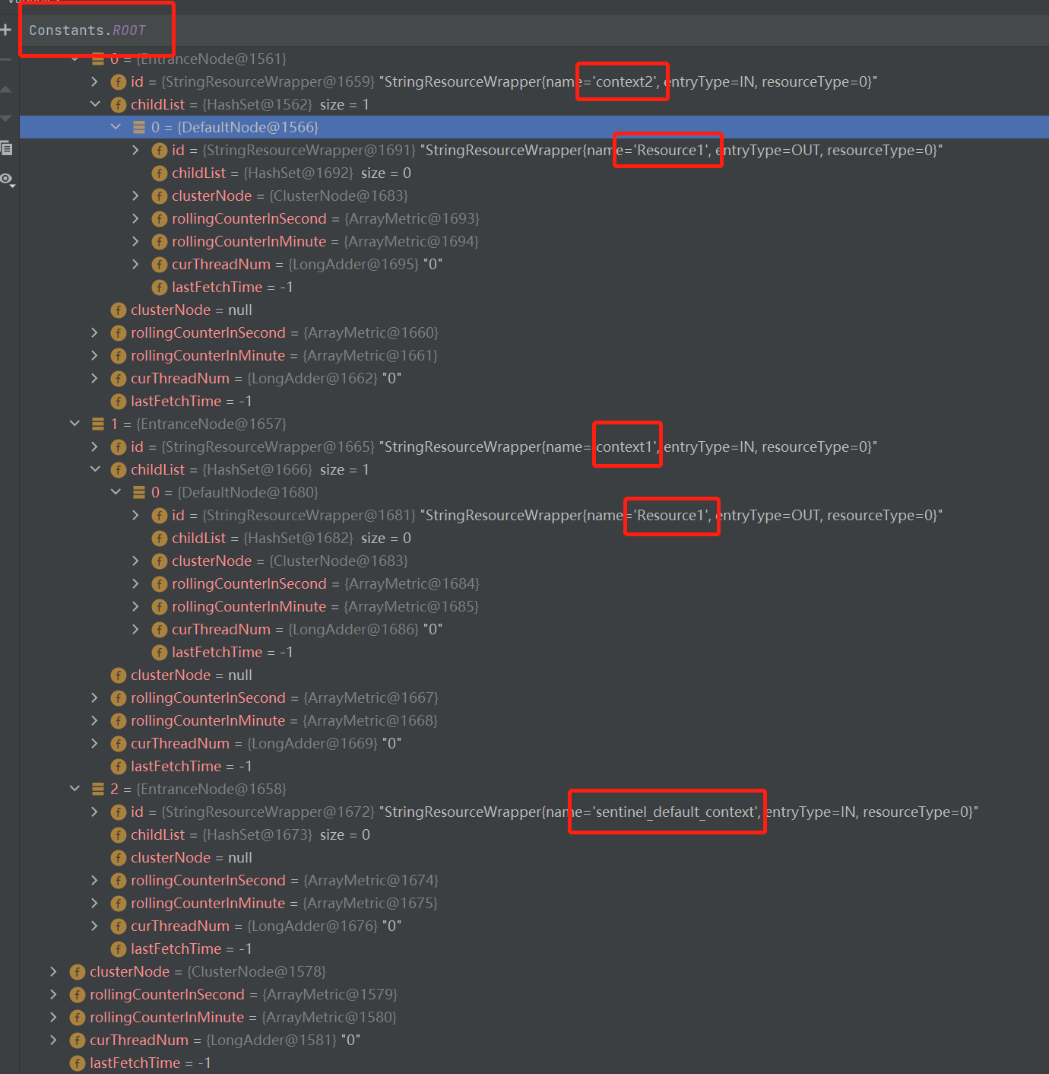Expand rollingCounterInSecond ArrayMetric@1667
The width and height of the screenshot is (1049, 1074).
pos(94,697)
